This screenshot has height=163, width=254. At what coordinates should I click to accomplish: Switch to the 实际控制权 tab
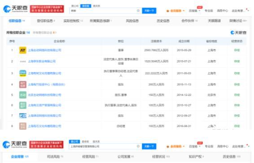(73, 21)
